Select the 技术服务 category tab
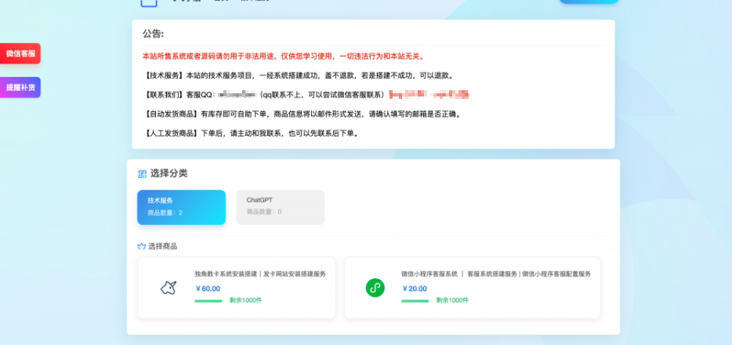Viewport: 732px width, 345px height. [x=181, y=207]
